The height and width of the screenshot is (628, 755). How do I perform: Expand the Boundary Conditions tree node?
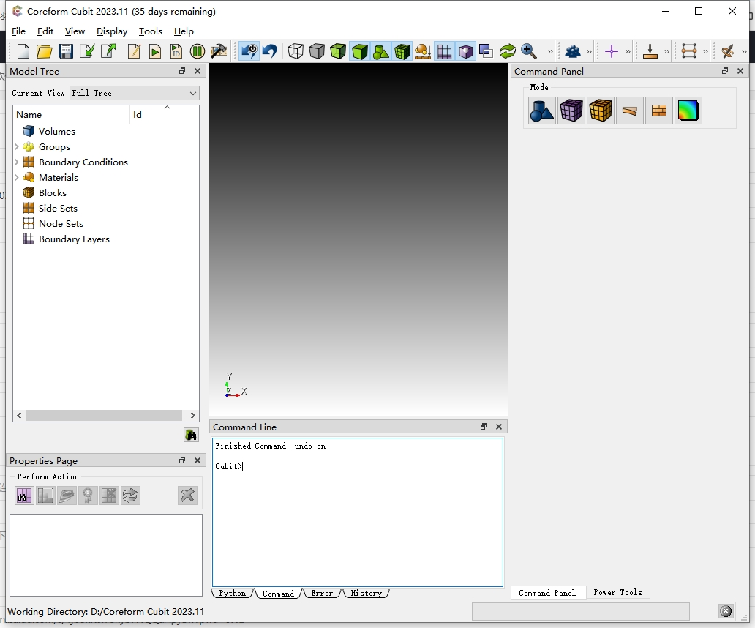(x=16, y=162)
